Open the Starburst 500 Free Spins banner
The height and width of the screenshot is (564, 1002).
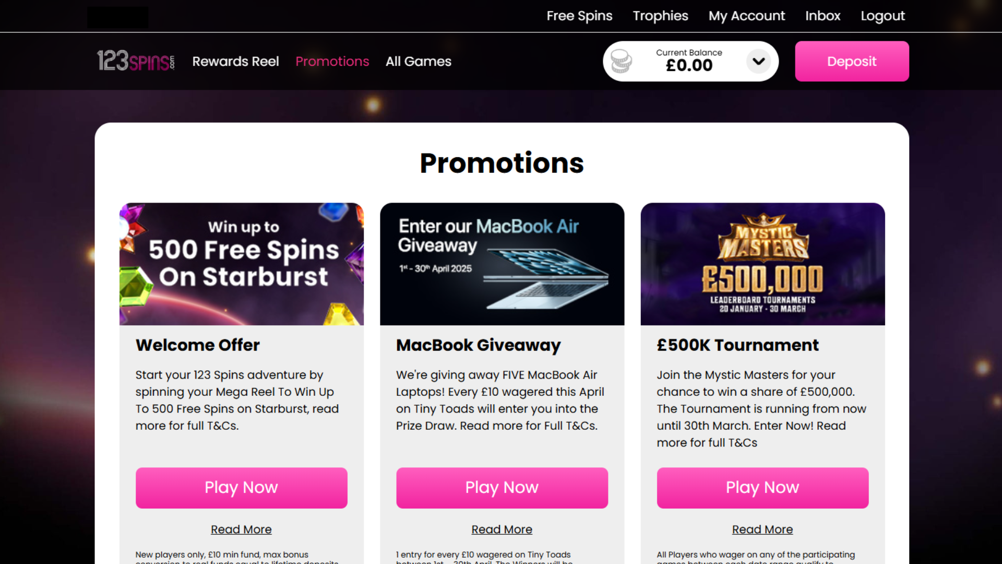click(241, 264)
